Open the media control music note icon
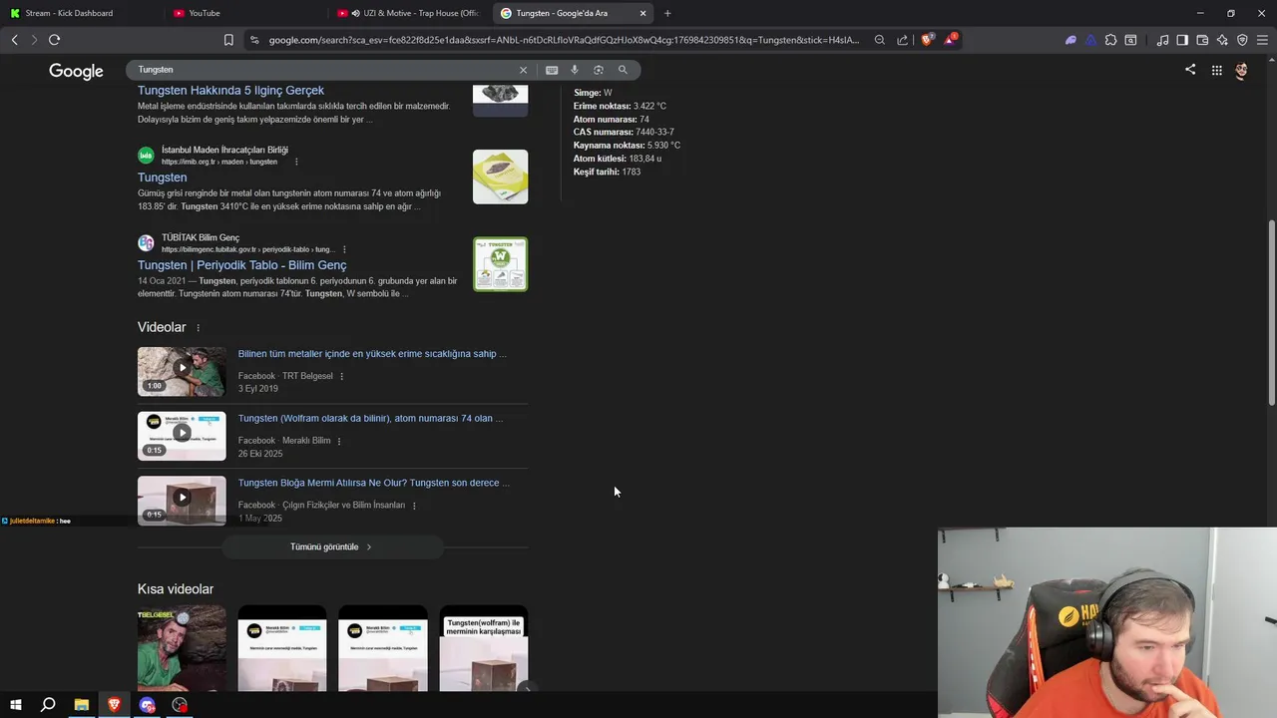 tap(1162, 40)
